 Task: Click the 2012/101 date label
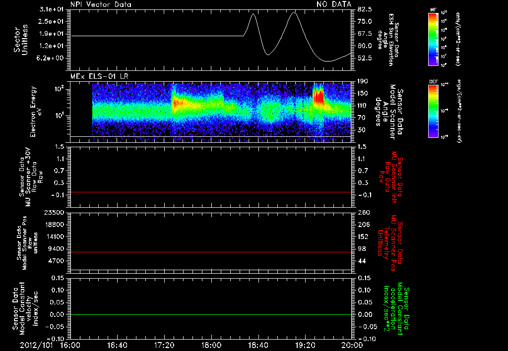(x=36, y=345)
